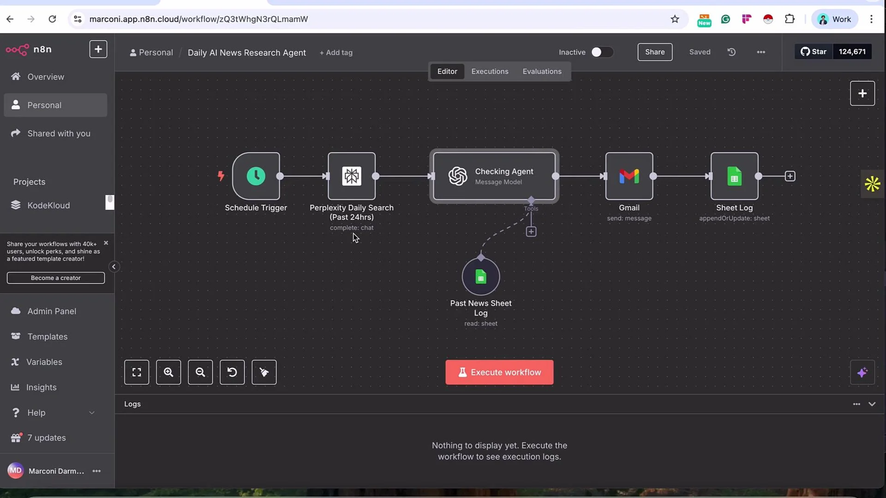This screenshot has height=498, width=886.
Task: Zoom out of the canvas
Action: 200,372
